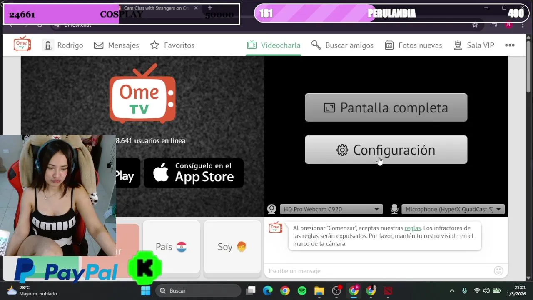Click the Pantalla completa button

pos(386,107)
